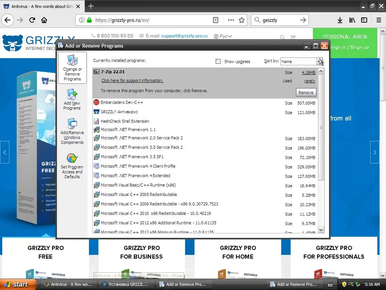Click the search go arrow in browser
Viewport: 386px width, 290px height.
tap(303, 20)
